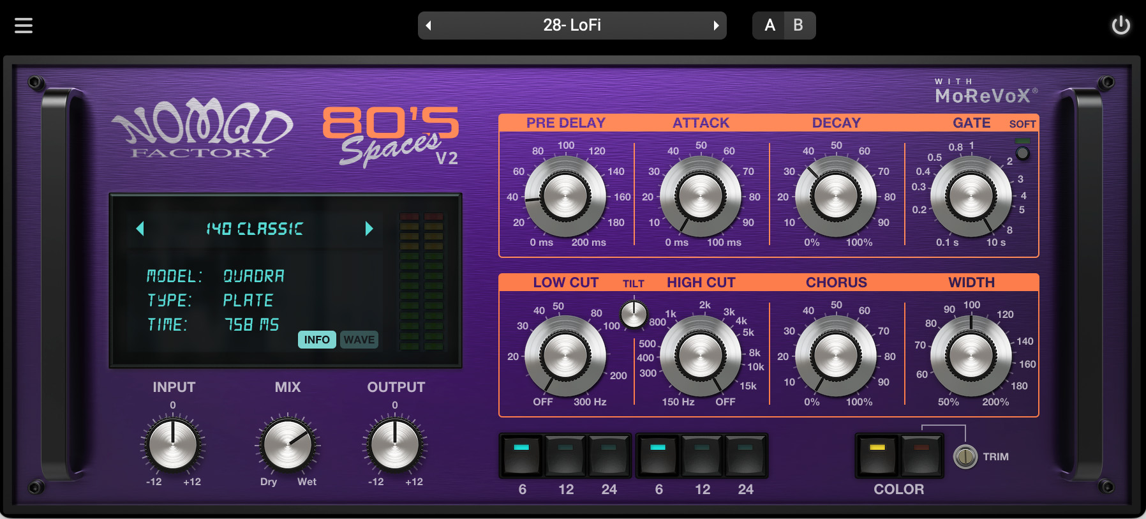
Task: Toggle the gate SOFT switch
Action: point(1022,153)
